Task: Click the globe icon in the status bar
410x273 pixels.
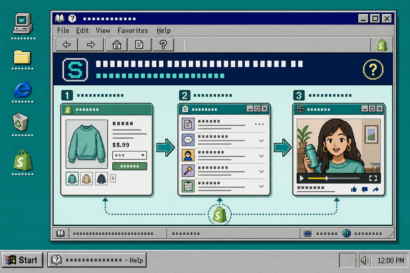Action: (x=346, y=234)
